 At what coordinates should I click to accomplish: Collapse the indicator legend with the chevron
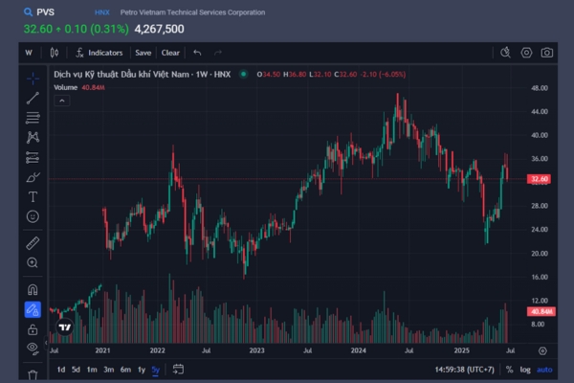(x=62, y=101)
